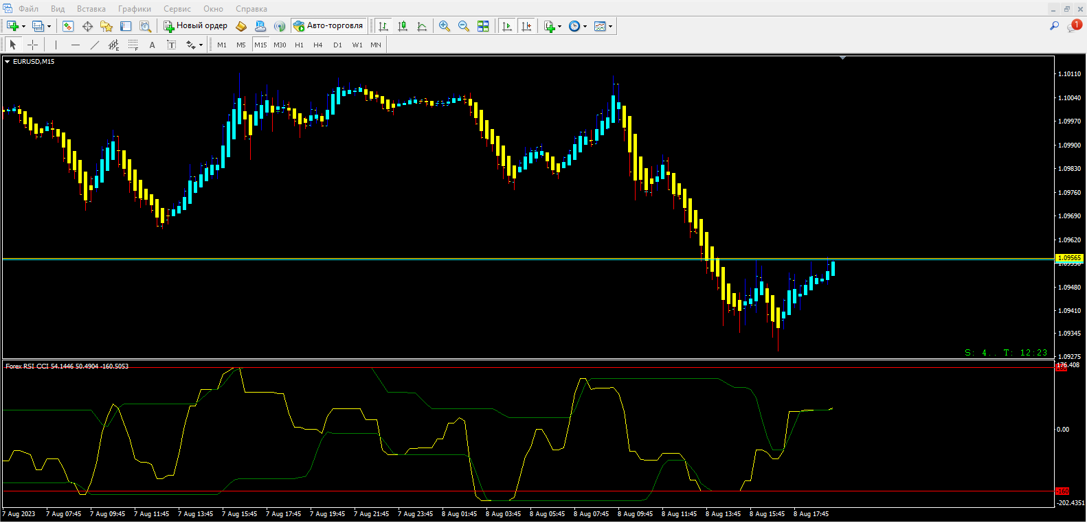Click the 1.09565 price level marker
The width and height of the screenshot is (1087, 523).
coord(1069,258)
